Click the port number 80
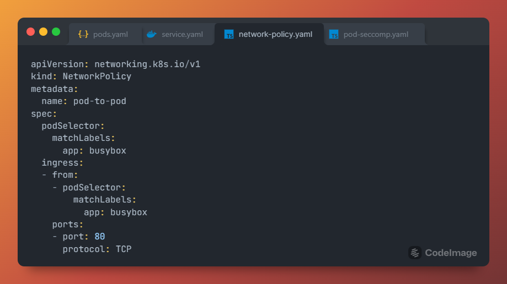 pyautogui.click(x=99, y=237)
